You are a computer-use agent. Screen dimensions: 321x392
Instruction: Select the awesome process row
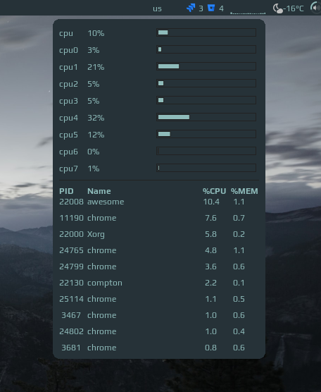click(159, 202)
